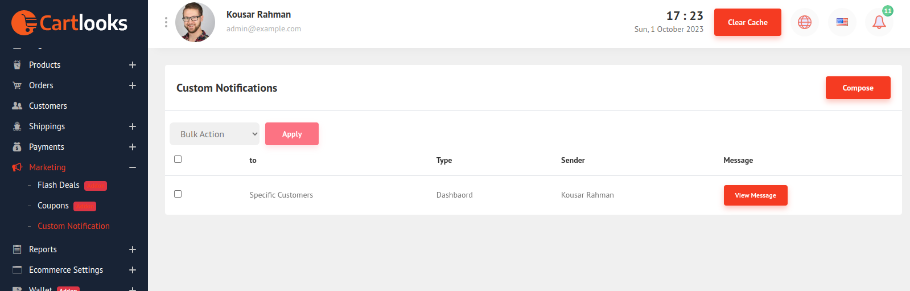Open Coupons menu item
Screen dimensions: 910x291
(x=53, y=206)
